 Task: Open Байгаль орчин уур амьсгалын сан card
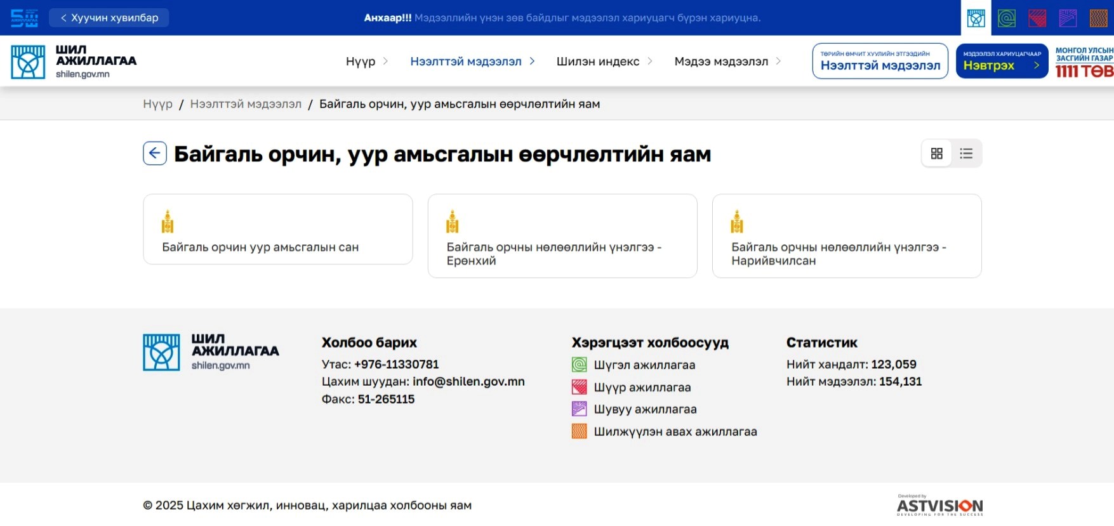[278, 230]
